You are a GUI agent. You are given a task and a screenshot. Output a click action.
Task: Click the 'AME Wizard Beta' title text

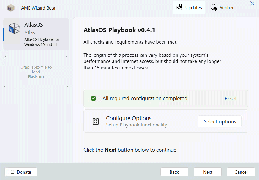(x=38, y=8)
